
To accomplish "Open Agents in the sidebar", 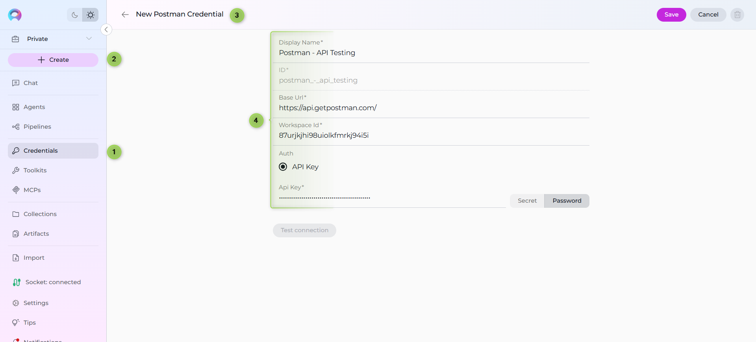I will point(34,107).
